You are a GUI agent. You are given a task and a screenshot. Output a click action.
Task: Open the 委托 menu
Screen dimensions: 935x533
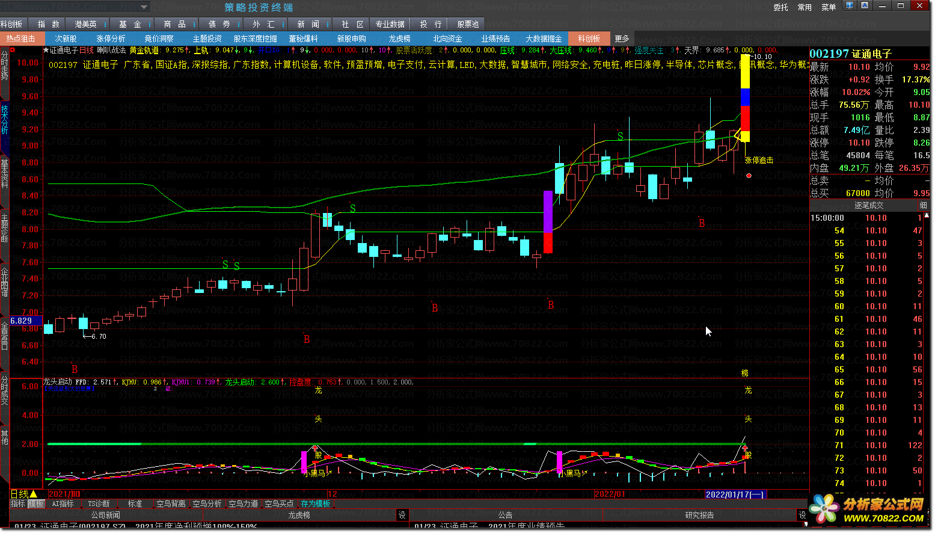780,7
